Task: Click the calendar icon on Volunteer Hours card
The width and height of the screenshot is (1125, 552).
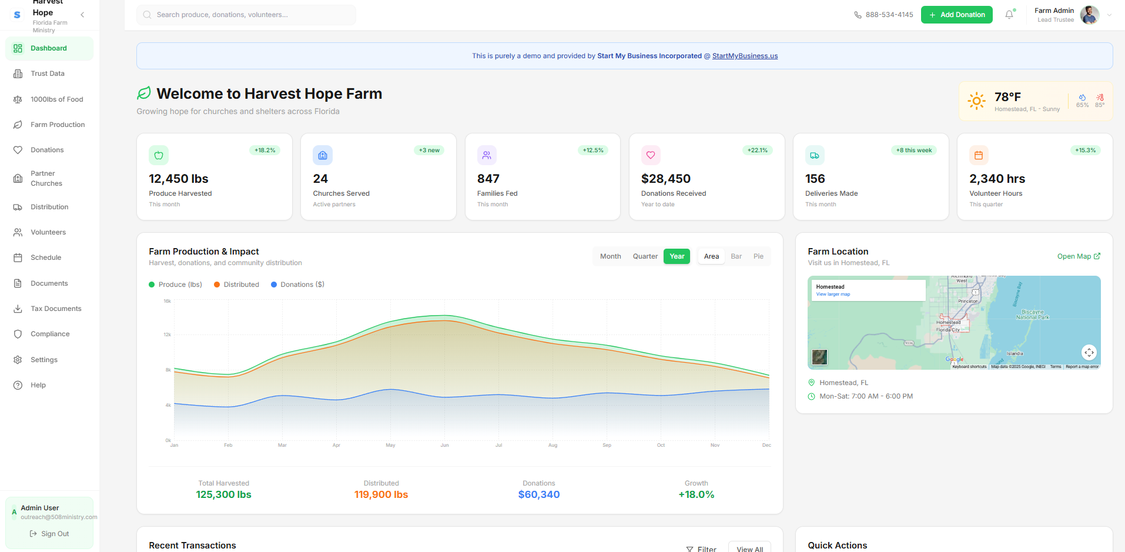Action: click(979, 155)
